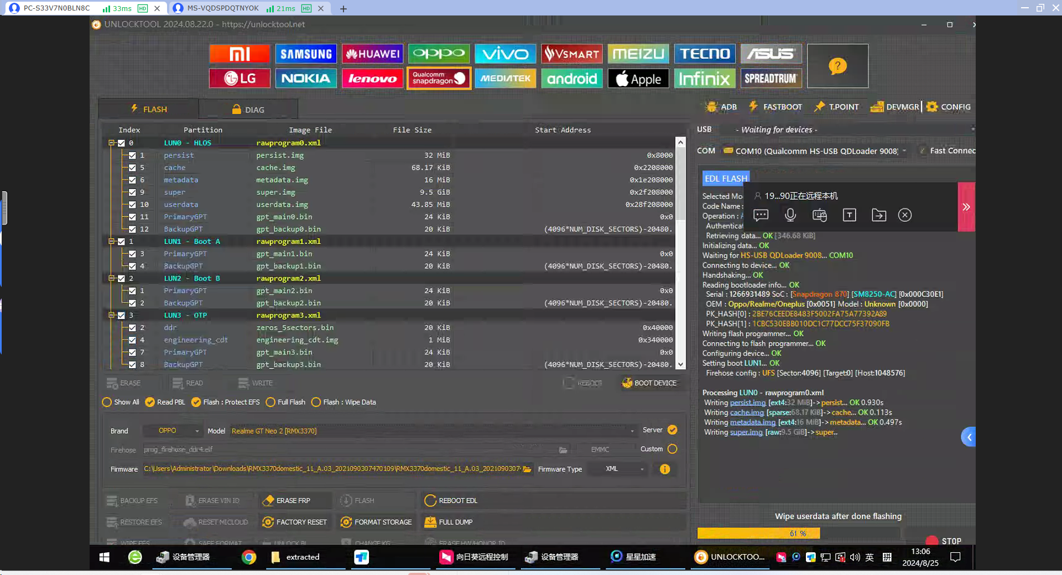Select the Vsmart brand logo
This screenshot has width=1062, height=575.
pos(571,54)
